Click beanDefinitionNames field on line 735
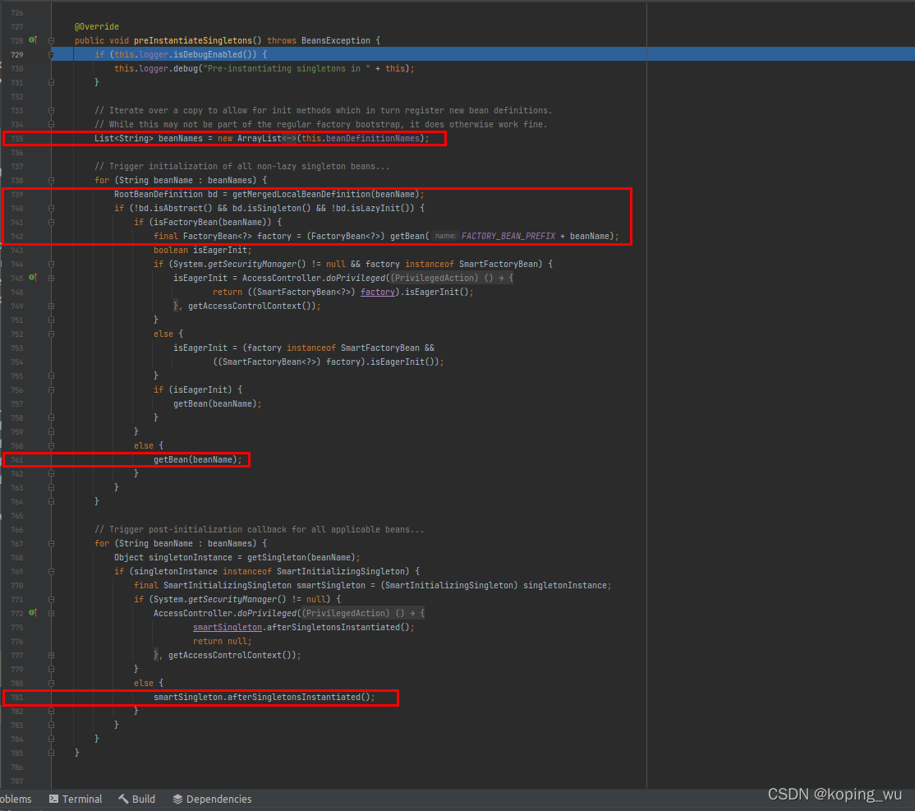 coord(372,138)
